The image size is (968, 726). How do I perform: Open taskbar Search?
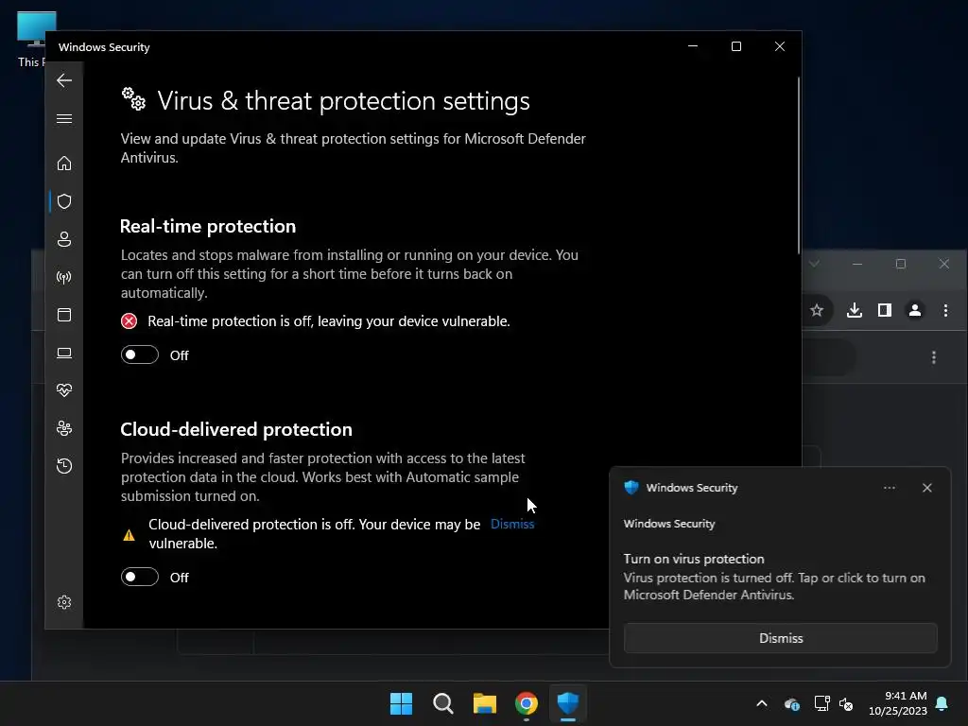pos(443,703)
